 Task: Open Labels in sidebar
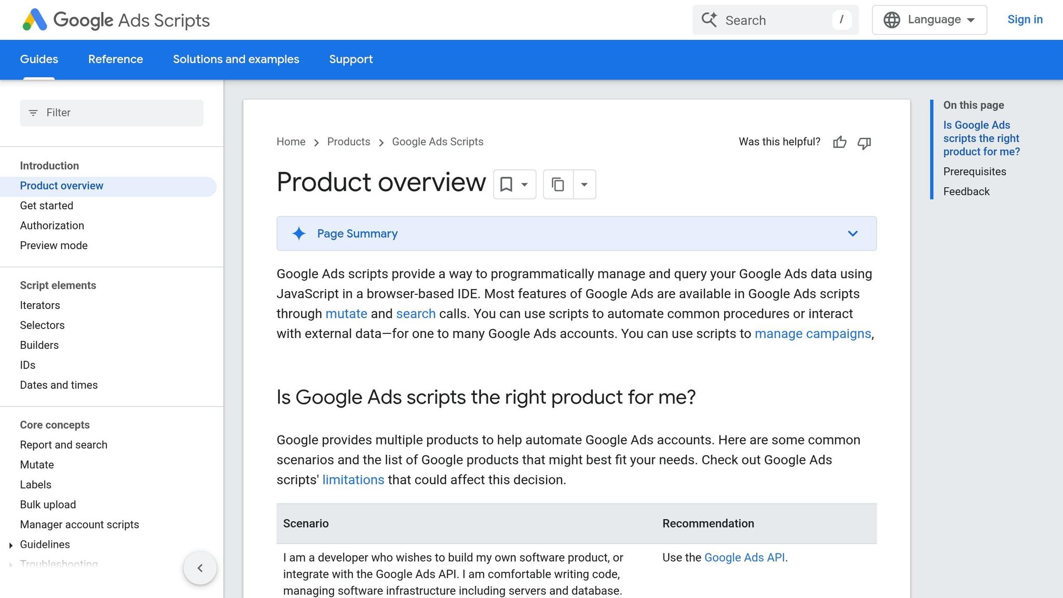(35, 485)
